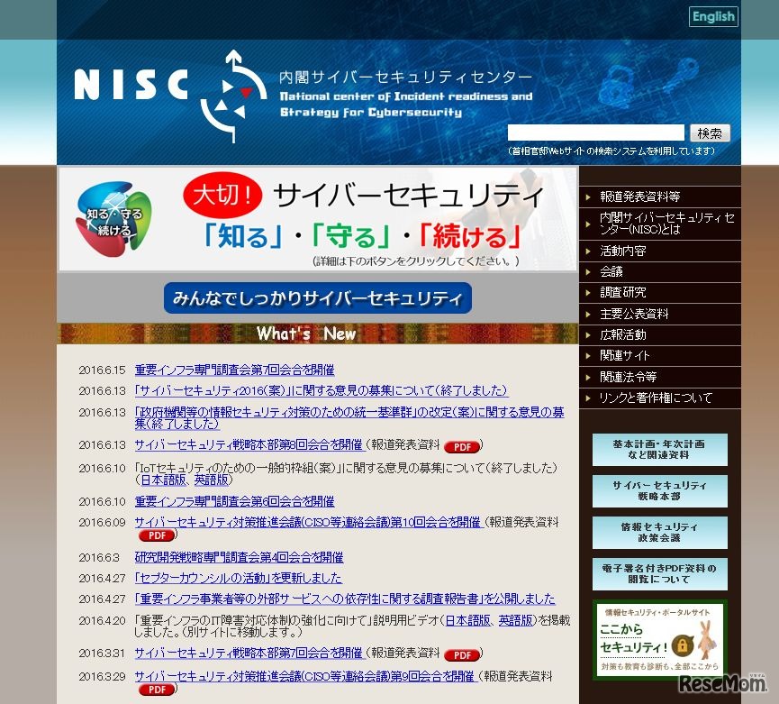Click the 内閣サイバーセキュリティセンター header title
Image resolution: width=779 pixels, height=704 pixels.
click(x=405, y=78)
